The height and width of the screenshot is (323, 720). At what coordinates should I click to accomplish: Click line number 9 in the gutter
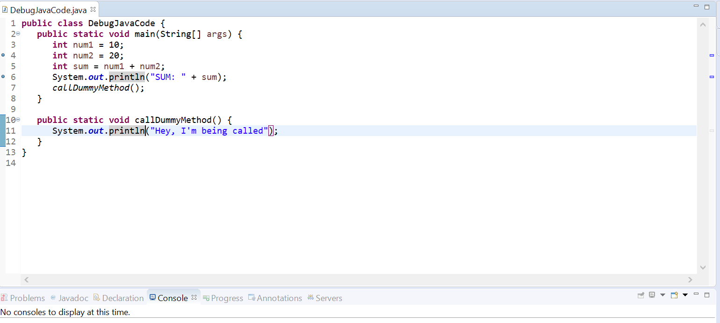point(13,109)
